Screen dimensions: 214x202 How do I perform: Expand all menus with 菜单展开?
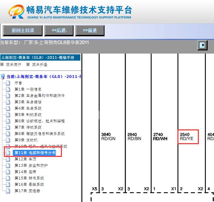pyautogui.click(x=14, y=65)
